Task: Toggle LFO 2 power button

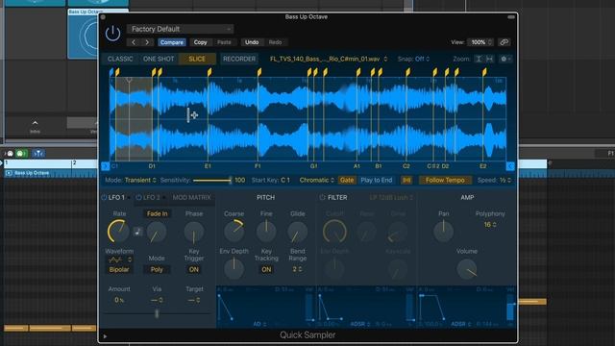Action: [x=138, y=197]
